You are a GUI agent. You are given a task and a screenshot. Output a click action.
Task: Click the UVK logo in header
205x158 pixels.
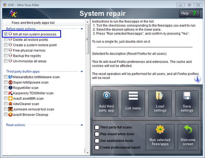point(13,14)
